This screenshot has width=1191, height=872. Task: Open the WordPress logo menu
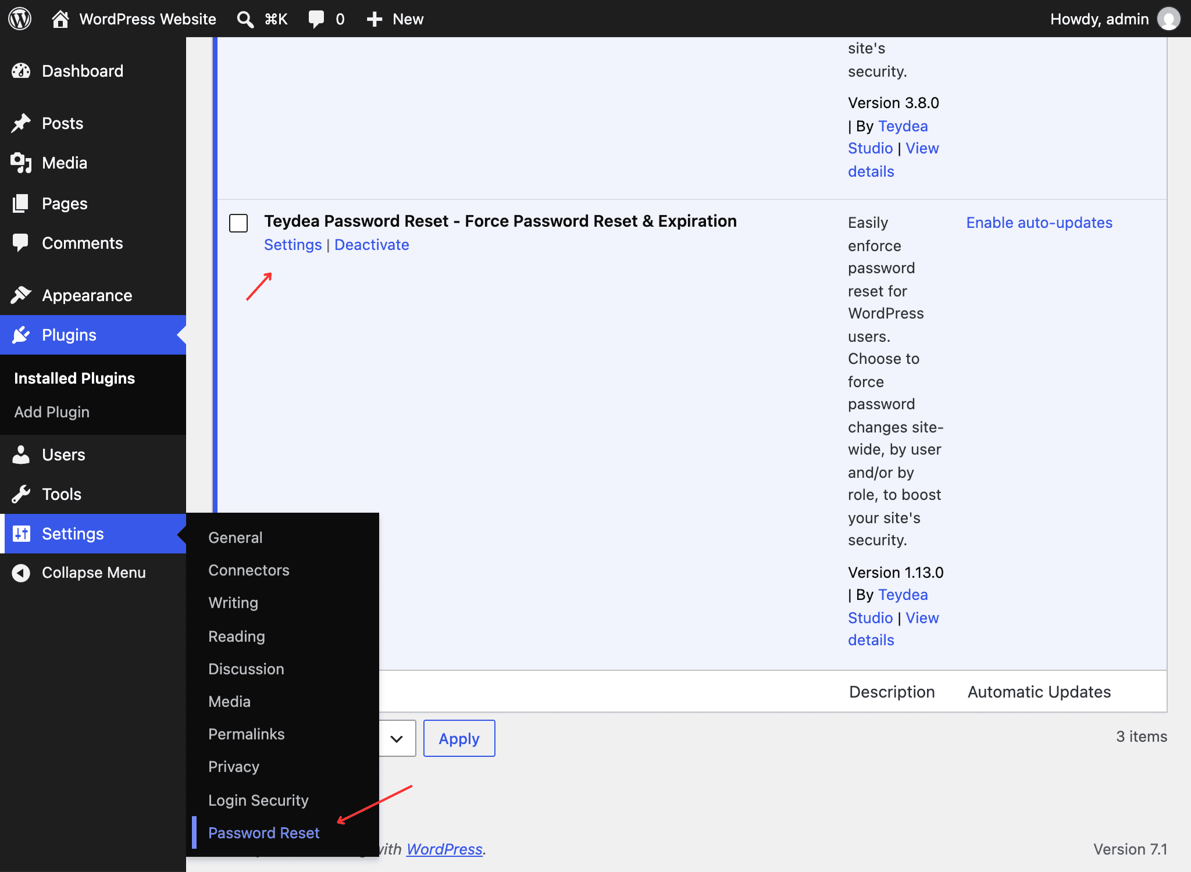coord(20,19)
